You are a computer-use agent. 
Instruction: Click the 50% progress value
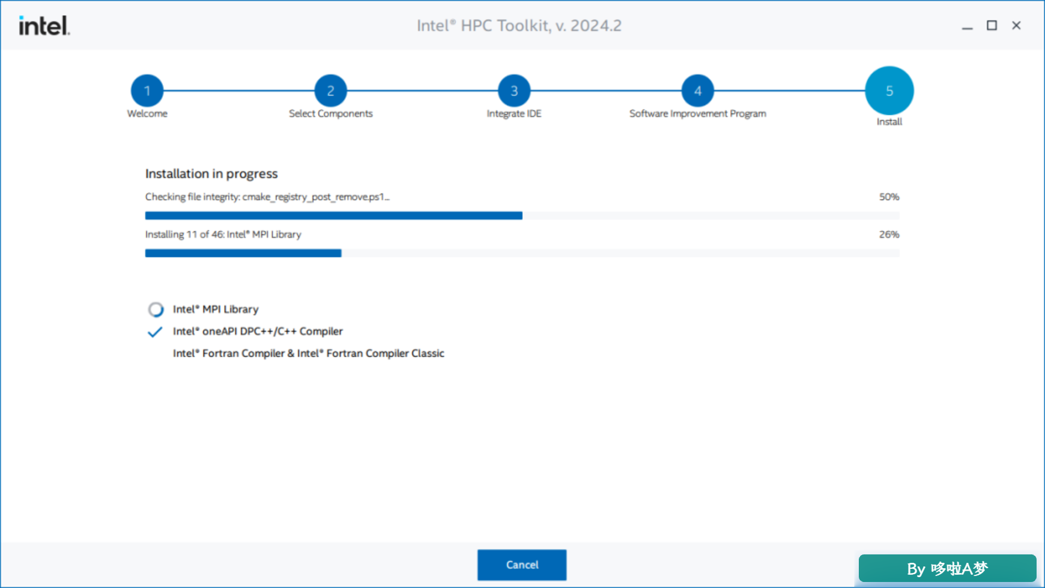[889, 197]
